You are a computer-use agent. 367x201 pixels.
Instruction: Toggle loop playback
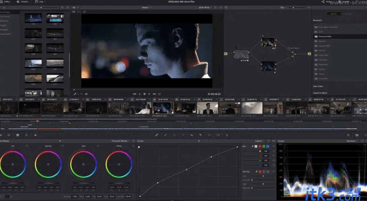click(x=159, y=94)
